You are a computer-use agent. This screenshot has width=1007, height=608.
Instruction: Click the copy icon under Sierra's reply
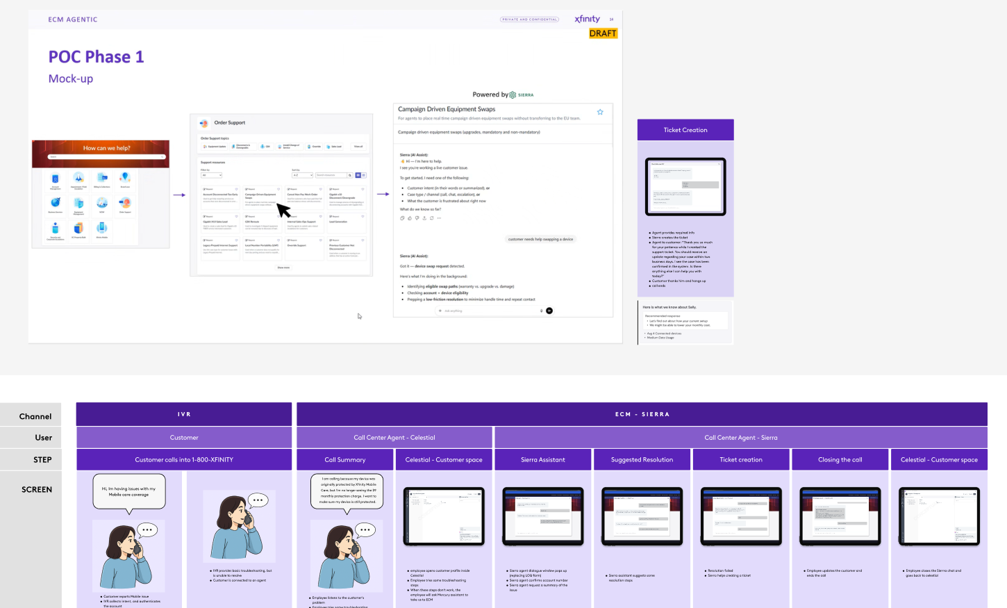pyautogui.click(x=402, y=218)
